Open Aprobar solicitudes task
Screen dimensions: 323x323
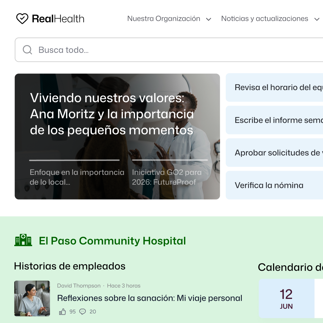point(275,153)
